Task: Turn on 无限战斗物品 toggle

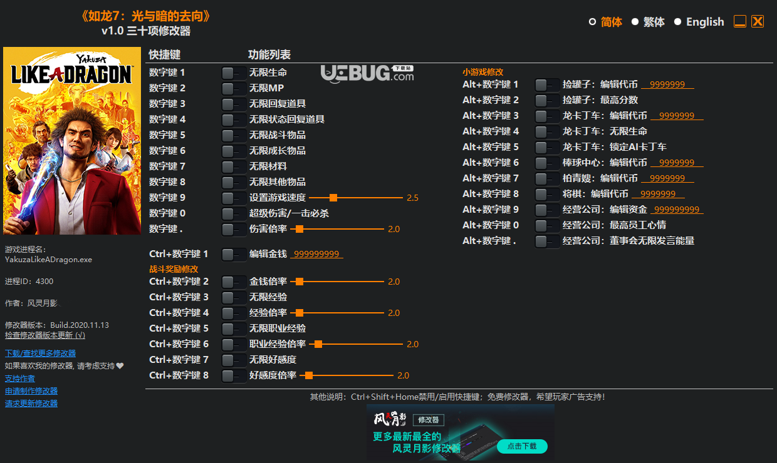Action: 234,135
